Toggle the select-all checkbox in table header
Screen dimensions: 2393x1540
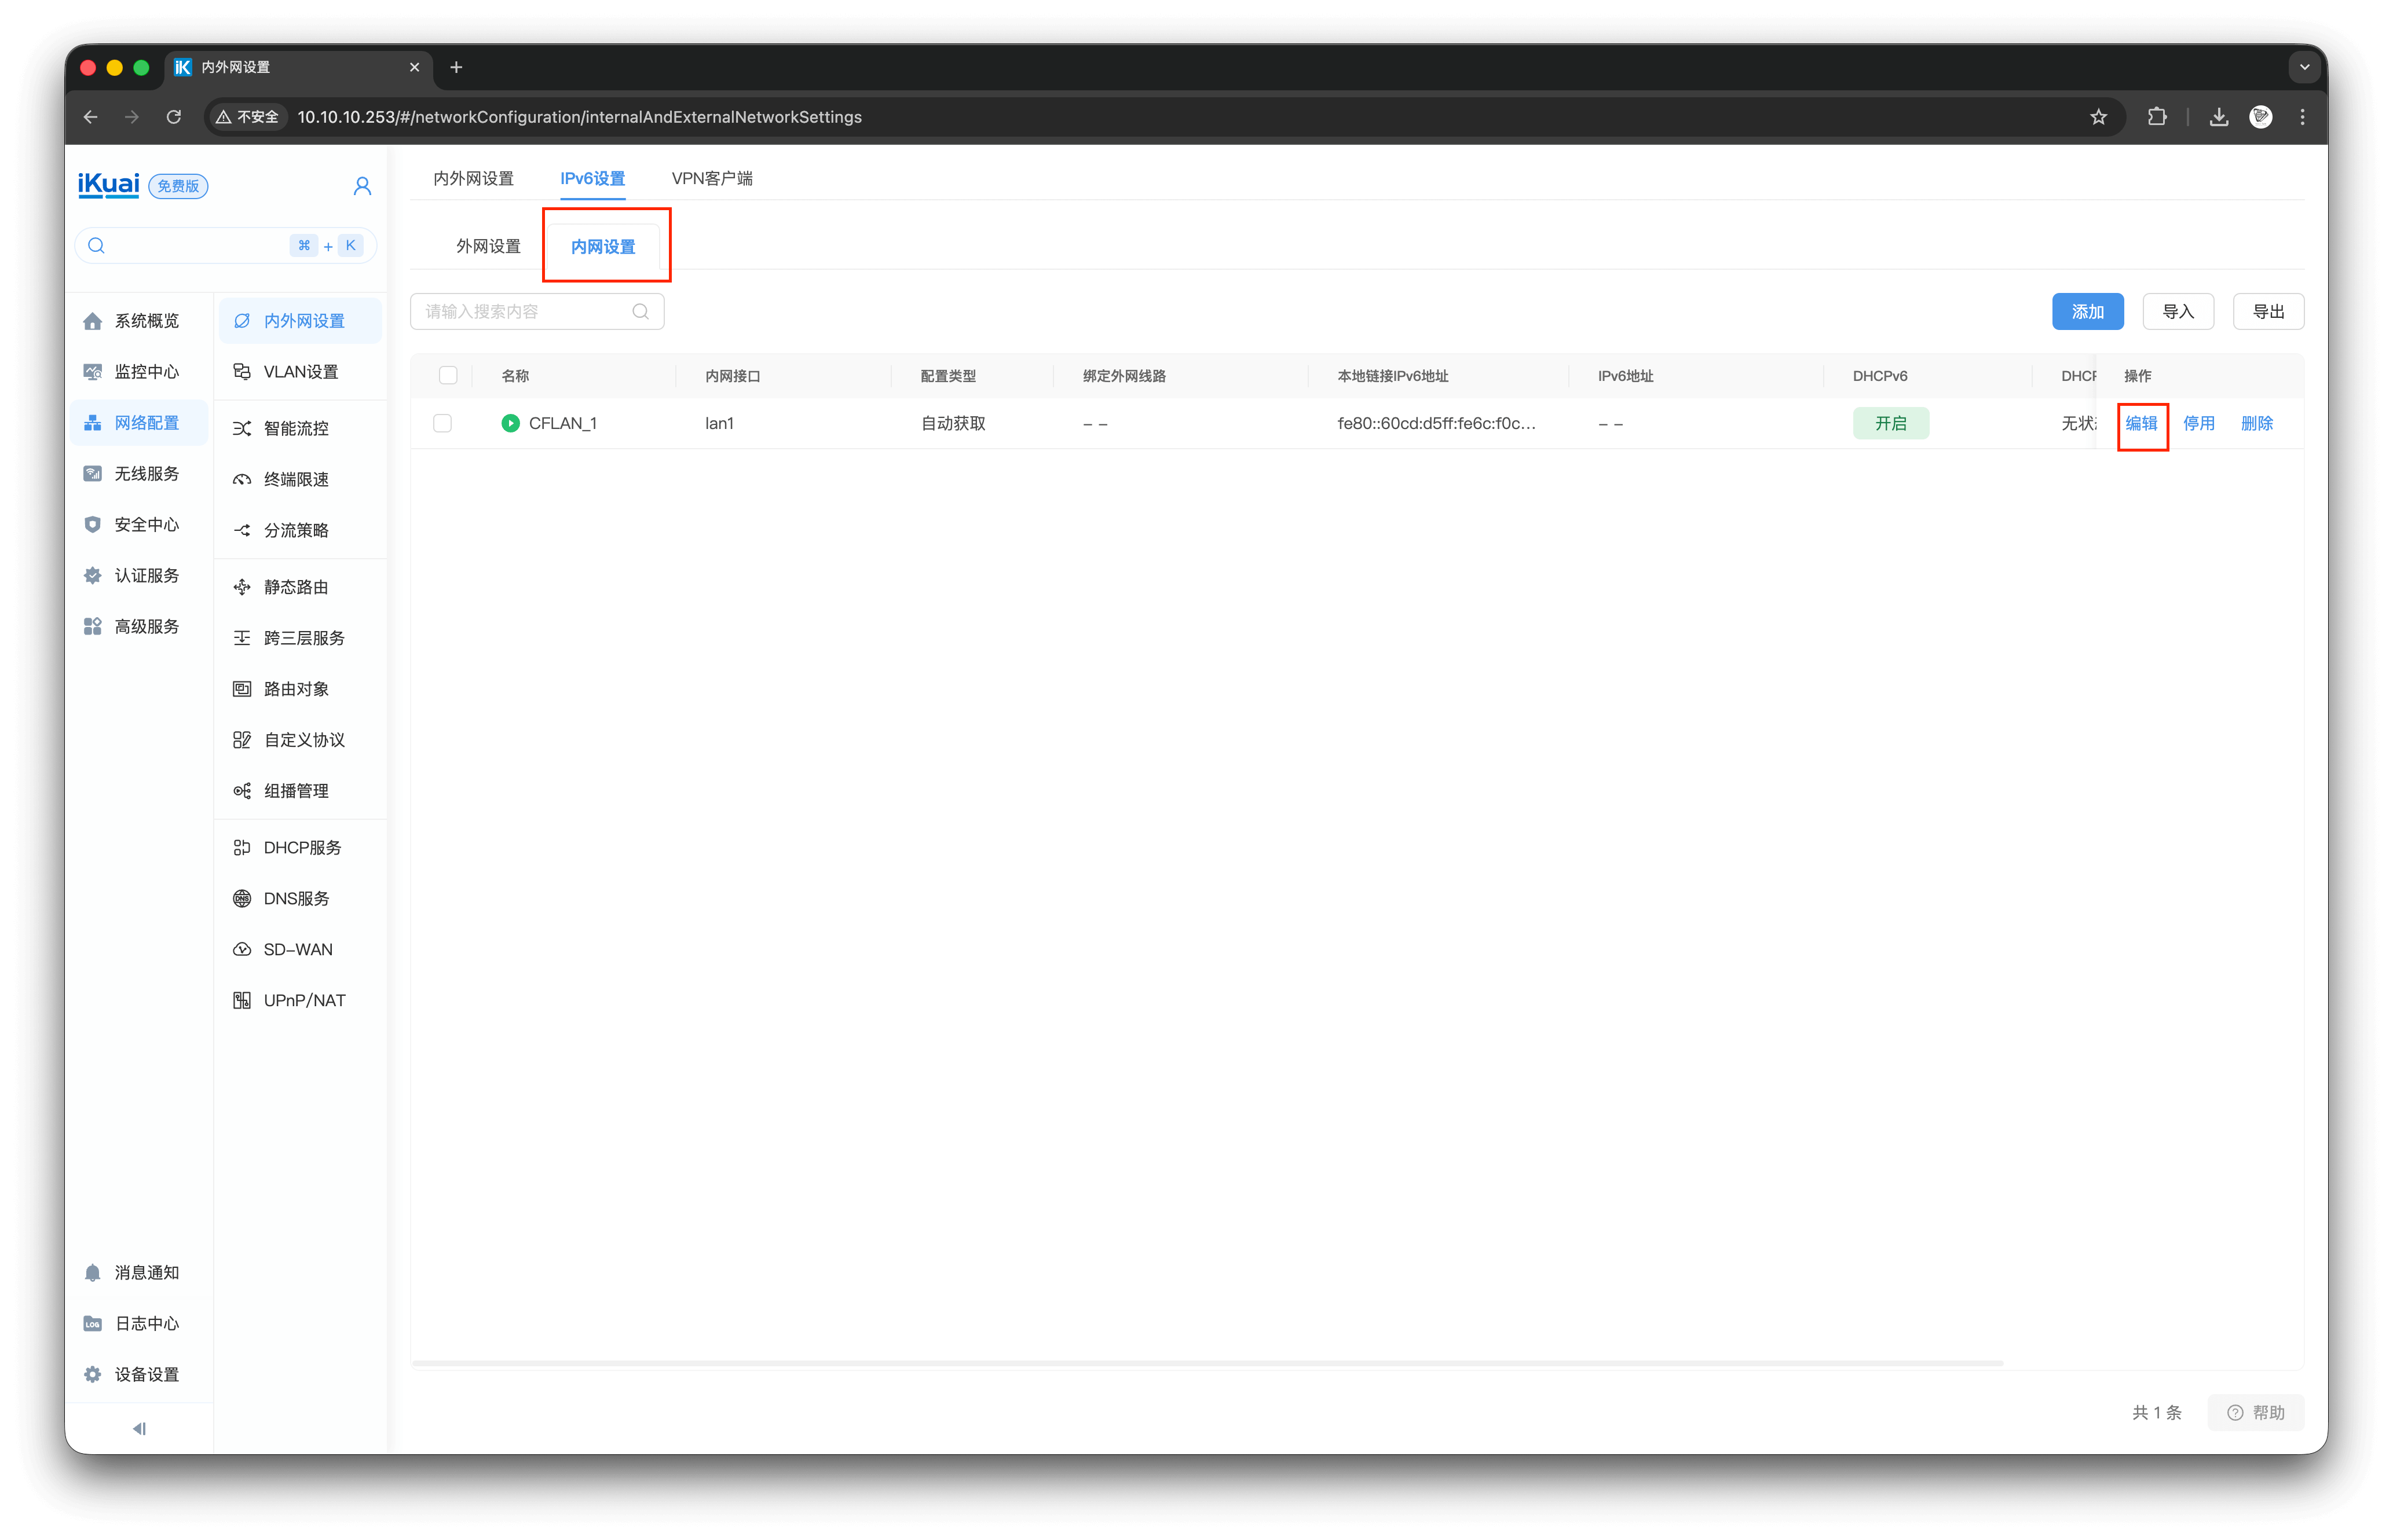pos(448,375)
